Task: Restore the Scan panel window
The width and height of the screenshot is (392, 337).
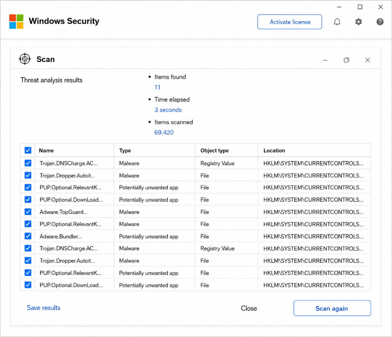Action: (x=346, y=60)
